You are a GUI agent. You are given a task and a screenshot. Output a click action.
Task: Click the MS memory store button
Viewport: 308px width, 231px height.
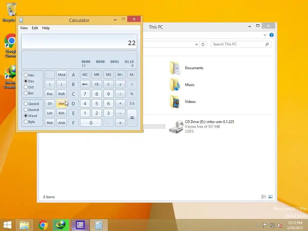point(108,75)
